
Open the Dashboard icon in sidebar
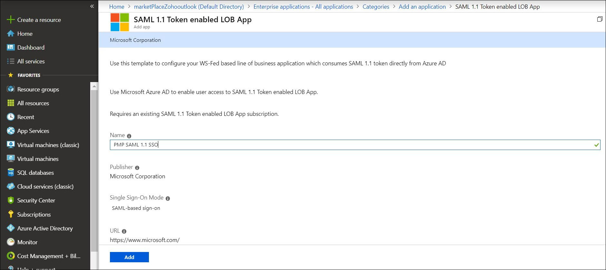pos(11,47)
